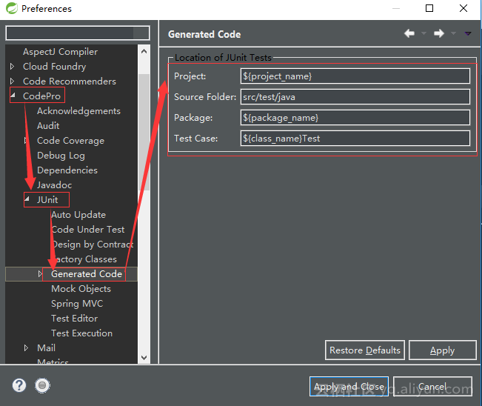Click the Test Case text field
This screenshot has height=406, width=482.
[355, 138]
